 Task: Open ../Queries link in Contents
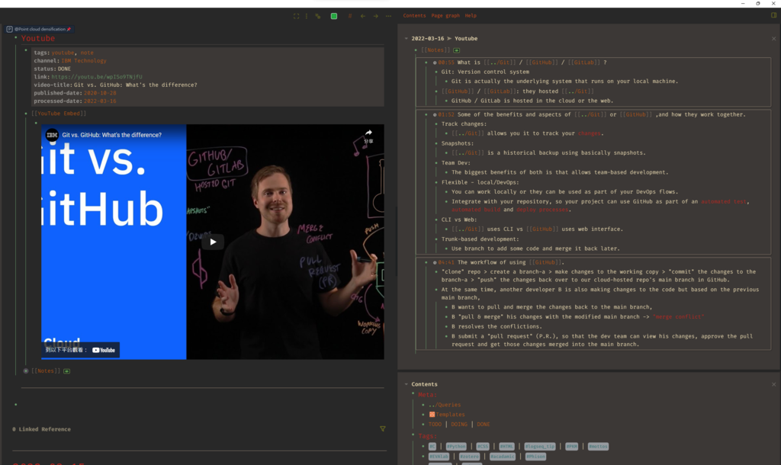pos(445,405)
